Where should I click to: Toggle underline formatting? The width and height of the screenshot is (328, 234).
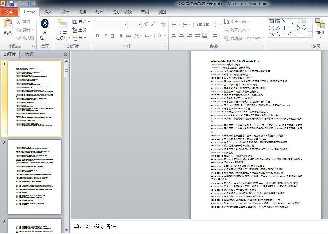click(x=113, y=36)
